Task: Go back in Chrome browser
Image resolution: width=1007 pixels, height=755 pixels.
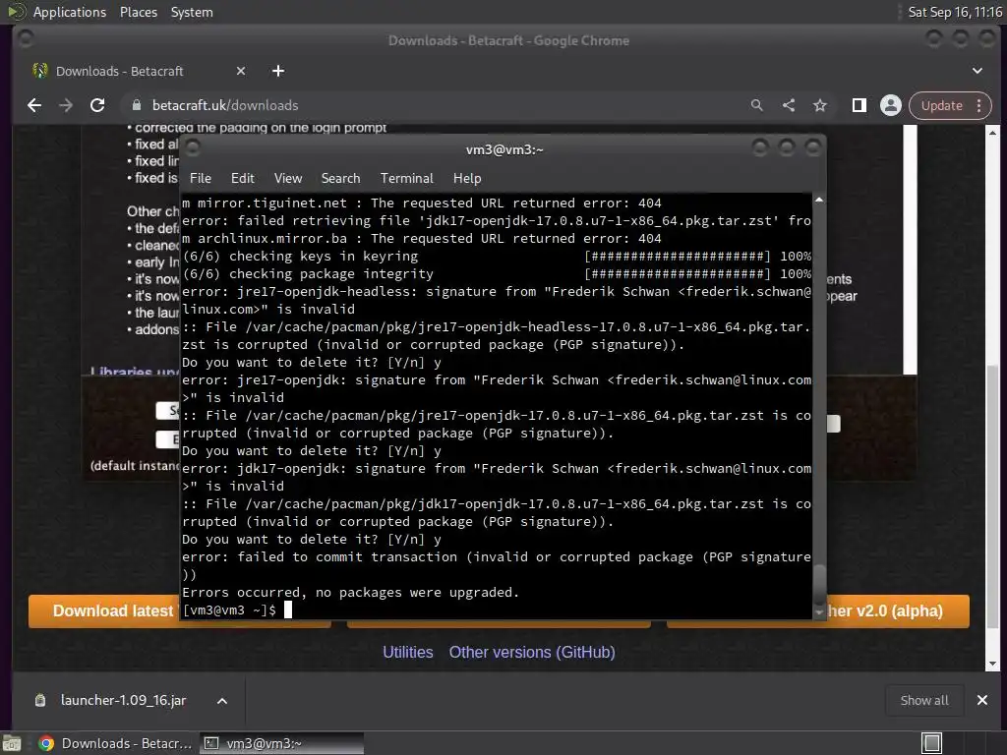Action: click(x=34, y=105)
